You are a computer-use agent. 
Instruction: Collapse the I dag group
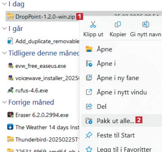5,4
